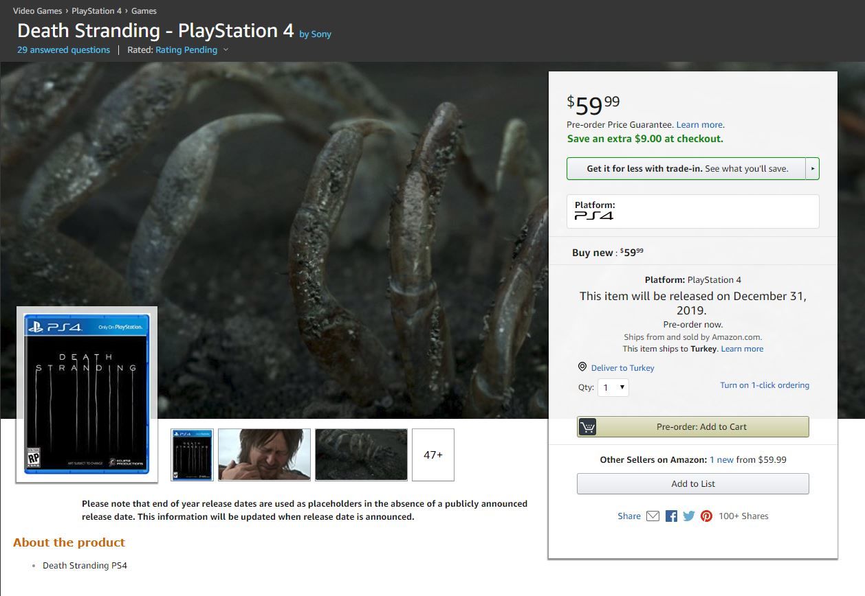Click the Add to List button
This screenshot has width=865, height=596.
(693, 483)
